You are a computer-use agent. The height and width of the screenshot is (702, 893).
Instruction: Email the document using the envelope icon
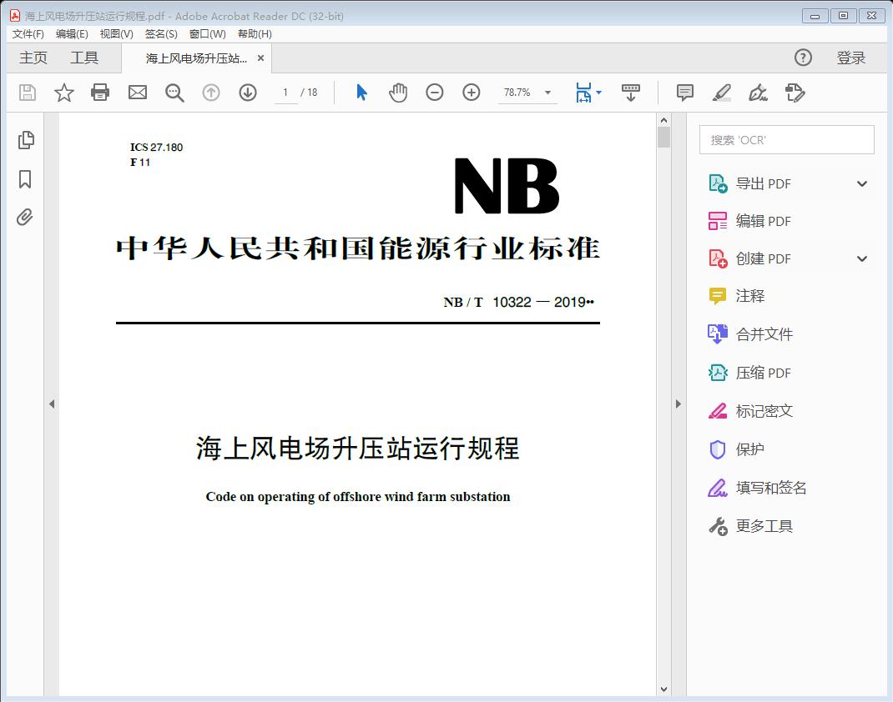pos(137,93)
